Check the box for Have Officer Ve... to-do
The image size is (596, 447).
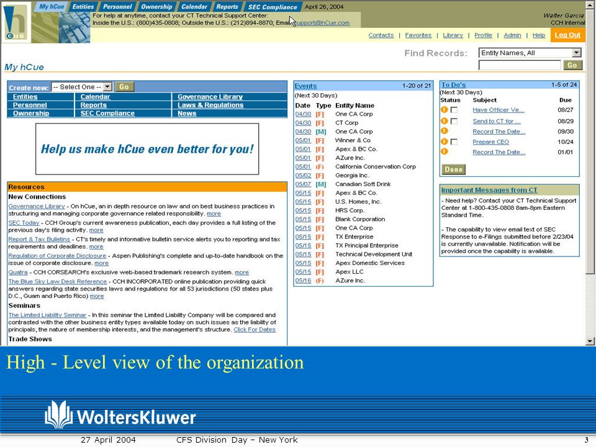(454, 110)
